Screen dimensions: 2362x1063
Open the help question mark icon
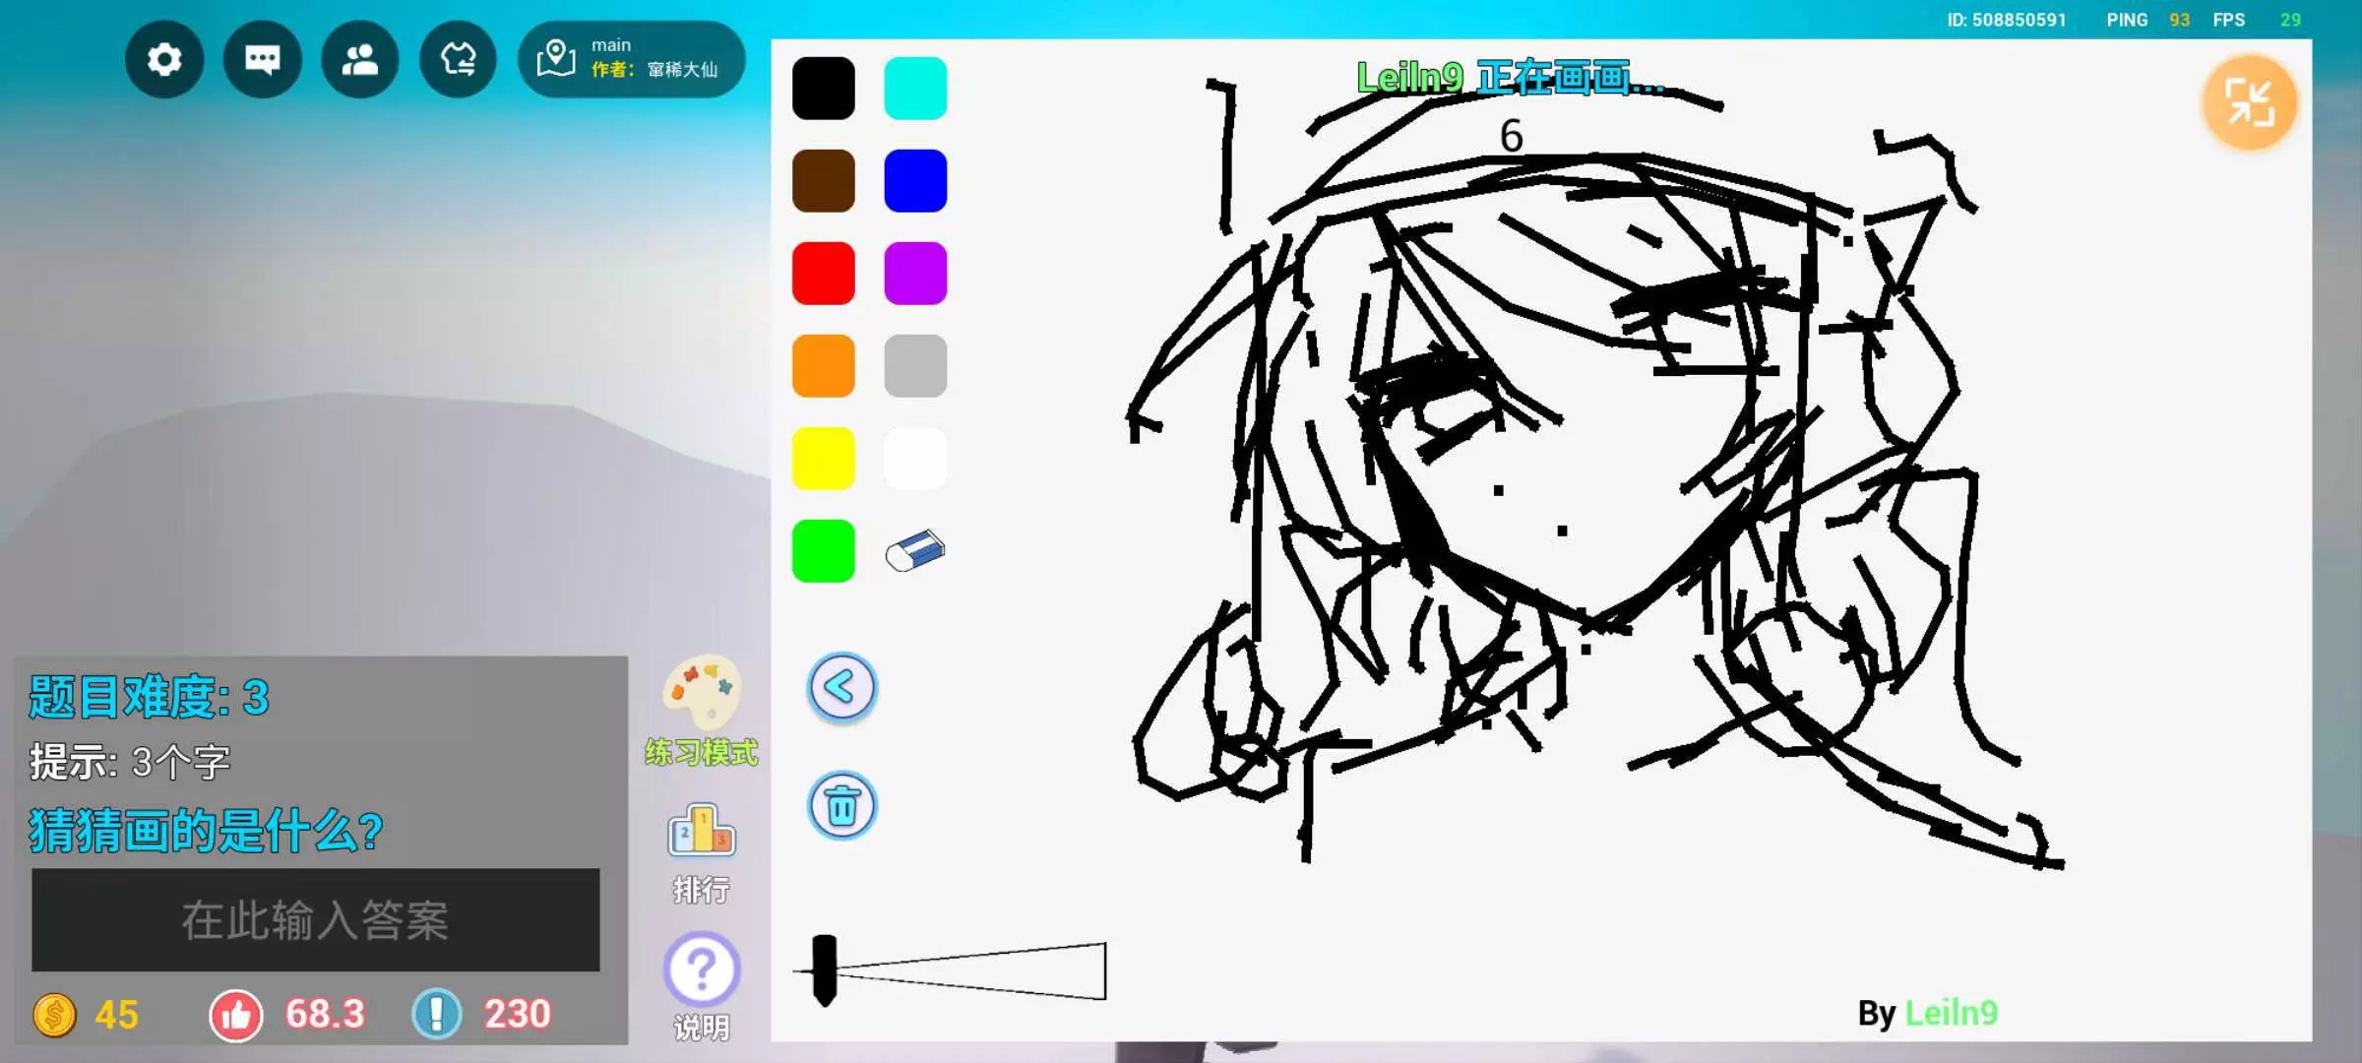pyautogui.click(x=702, y=969)
